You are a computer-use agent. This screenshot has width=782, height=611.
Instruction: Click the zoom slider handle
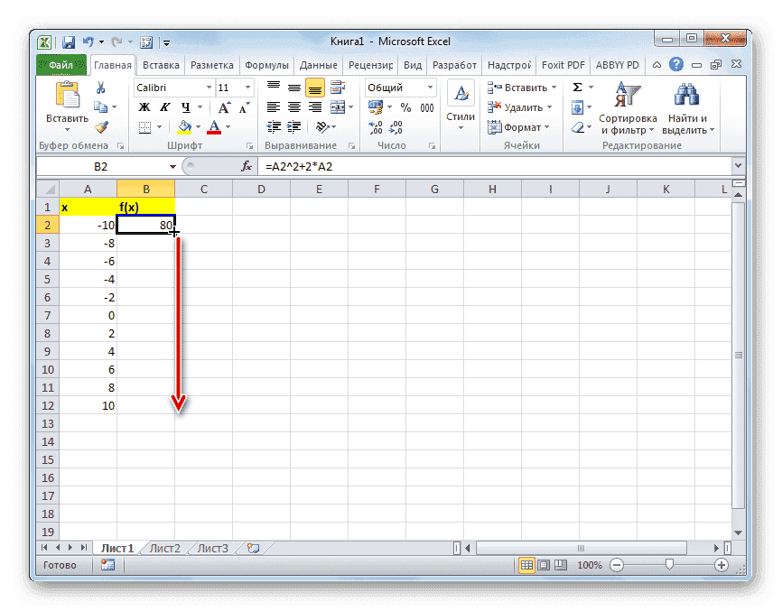point(669,564)
